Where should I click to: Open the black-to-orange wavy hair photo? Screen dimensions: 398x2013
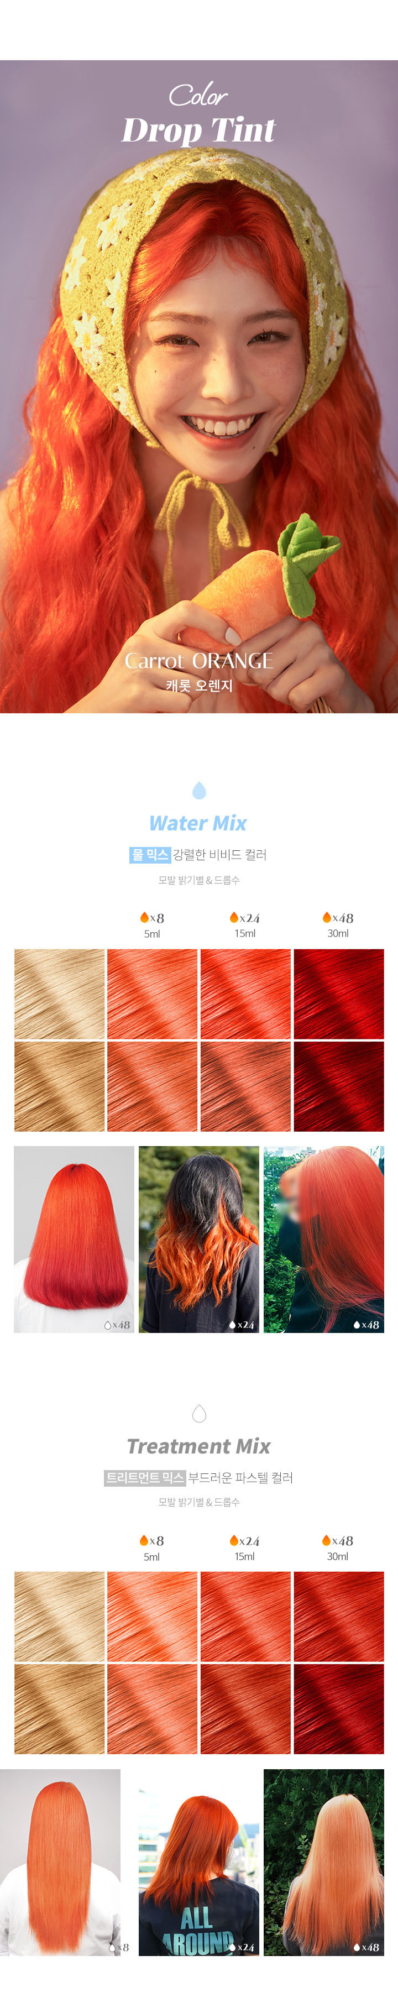(x=198, y=1238)
